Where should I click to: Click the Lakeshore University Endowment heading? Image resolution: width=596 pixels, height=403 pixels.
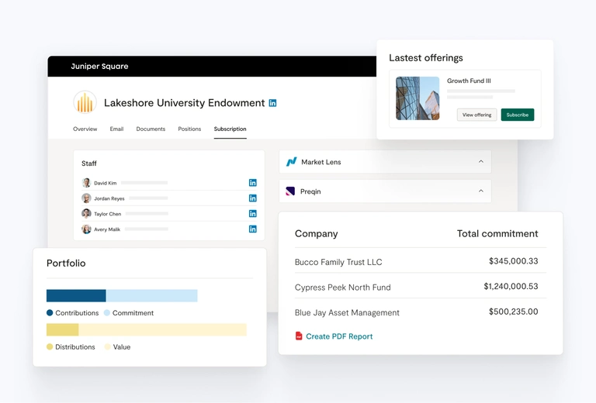click(x=185, y=103)
